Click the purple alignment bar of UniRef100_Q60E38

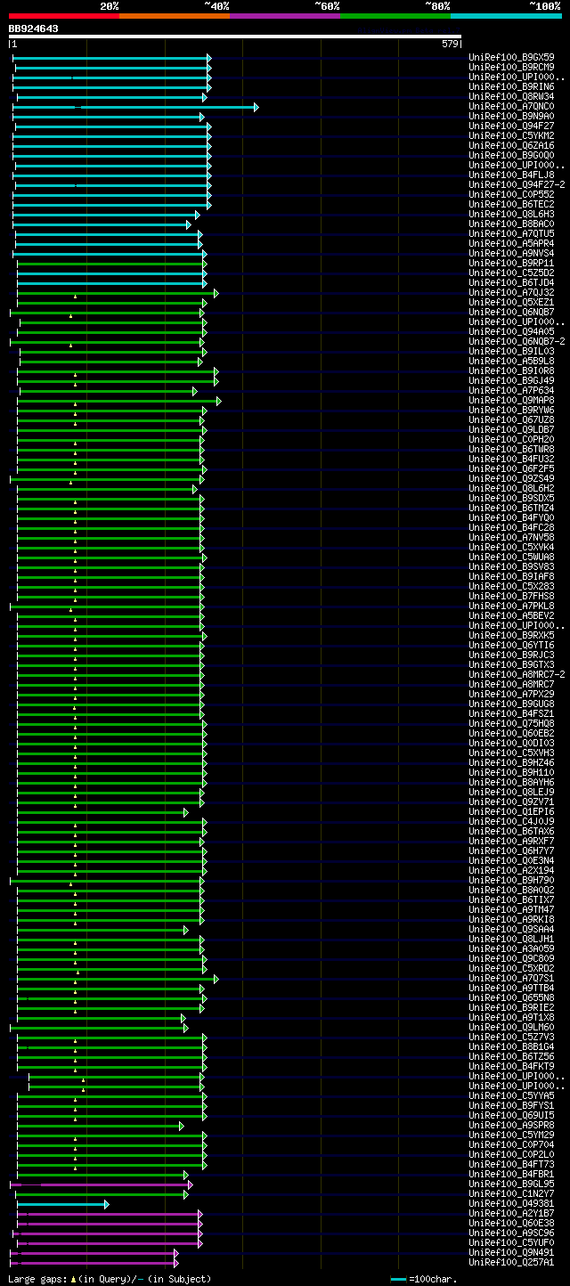click(110, 1224)
